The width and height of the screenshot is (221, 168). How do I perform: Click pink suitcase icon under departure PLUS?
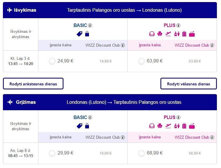coord(184,34)
